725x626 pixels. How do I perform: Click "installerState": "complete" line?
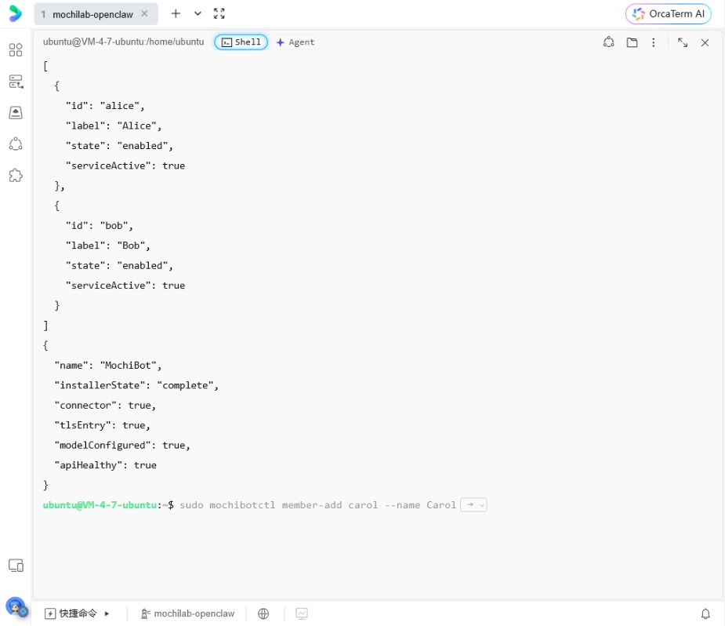coord(136,385)
